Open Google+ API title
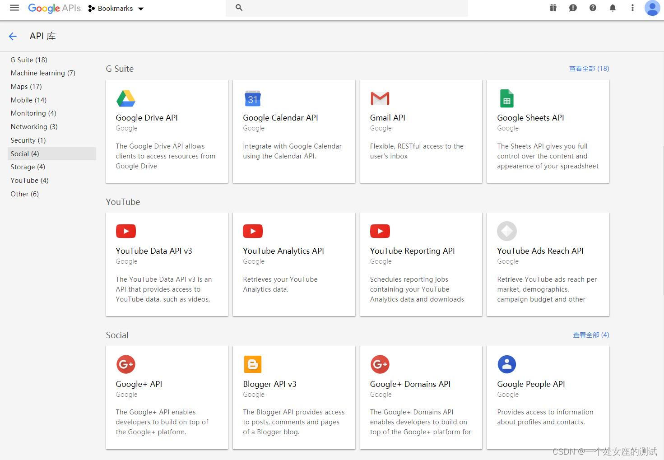 (139, 384)
